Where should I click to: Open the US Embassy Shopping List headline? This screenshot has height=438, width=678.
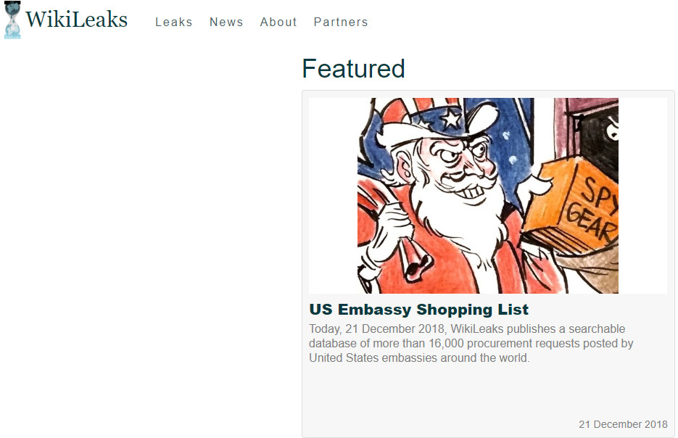[418, 310]
